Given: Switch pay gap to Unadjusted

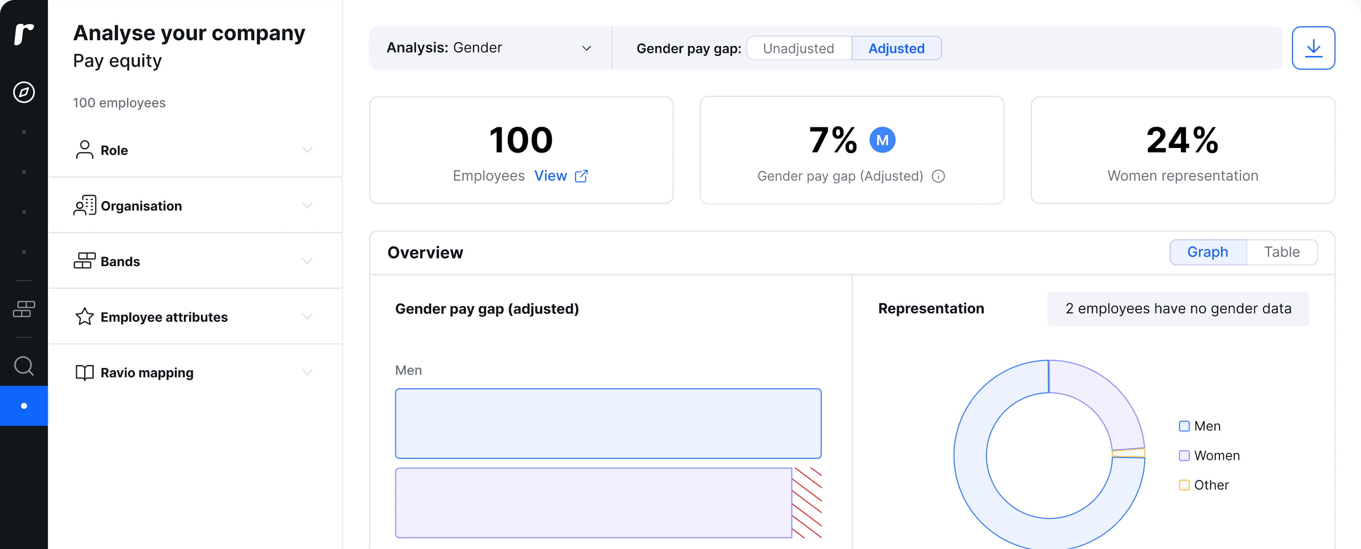Looking at the screenshot, I should (x=798, y=48).
